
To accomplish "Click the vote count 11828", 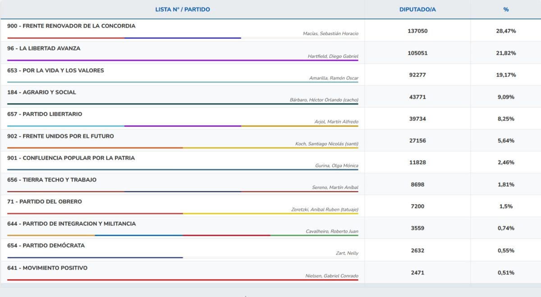I will click(x=417, y=162).
